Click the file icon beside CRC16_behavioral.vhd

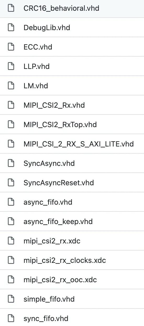point(11,8)
